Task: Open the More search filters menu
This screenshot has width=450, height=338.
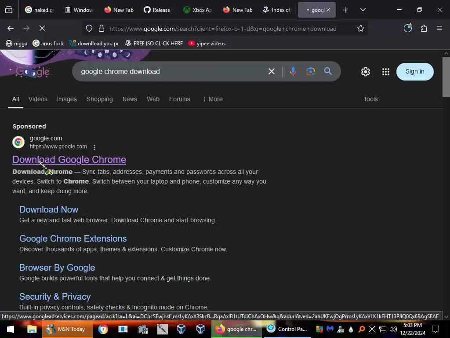Action: coord(213,99)
